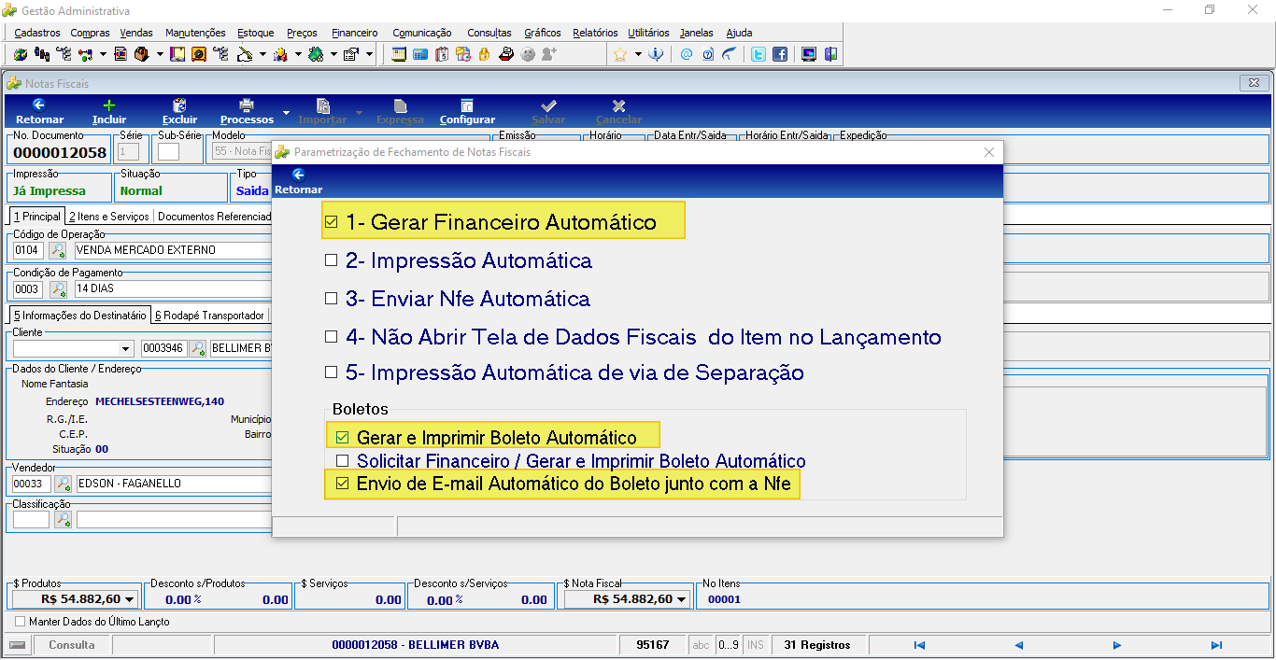Image resolution: width=1276 pixels, height=660 pixels.
Task: Enable 3- Enviar Nfe Automática checkbox
Action: coord(331,300)
